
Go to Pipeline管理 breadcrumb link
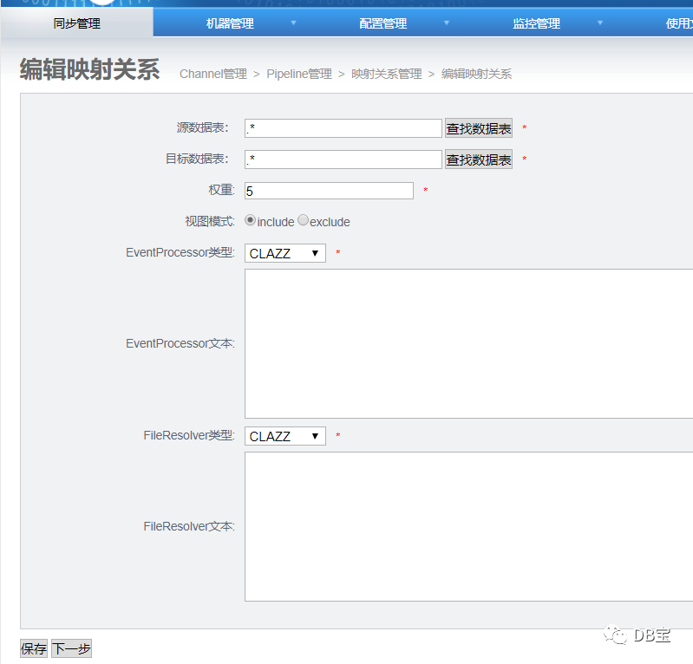click(299, 74)
